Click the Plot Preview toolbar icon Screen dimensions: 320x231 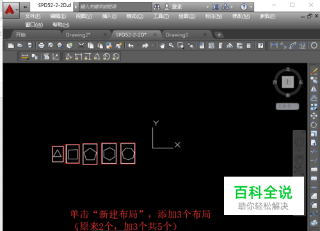click(51, 45)
